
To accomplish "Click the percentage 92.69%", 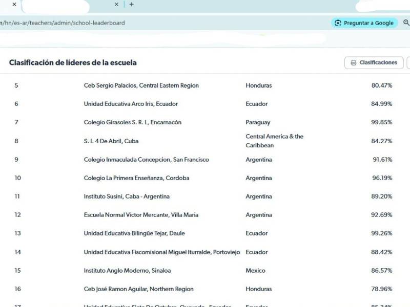I will (x=382, y=215).
